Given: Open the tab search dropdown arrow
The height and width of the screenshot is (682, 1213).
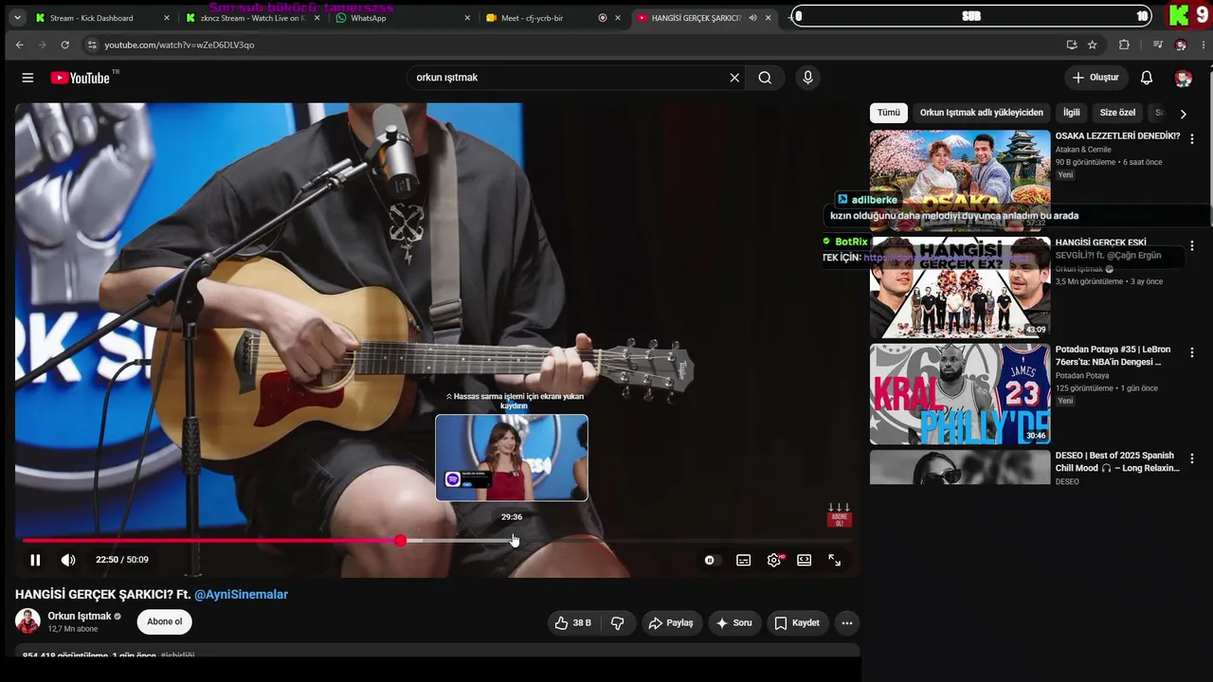Looking at the screenshot, I should [x=17, y=18].
